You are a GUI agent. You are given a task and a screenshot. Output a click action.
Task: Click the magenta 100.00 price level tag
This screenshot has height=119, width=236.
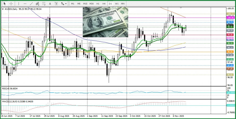coord(230,18)
